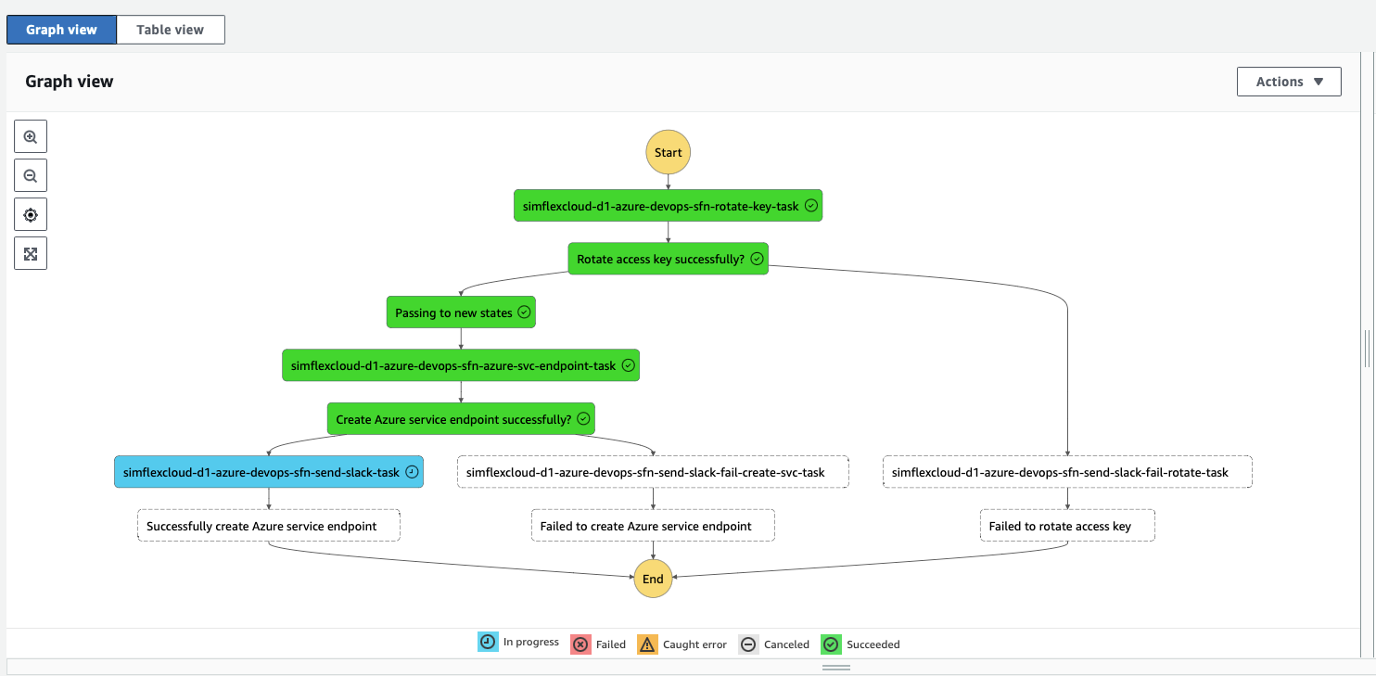The height and width of the screenshot is (676, 1376).
Task: Switch to the Graph view tab
Action: click(x=61, y=30)
